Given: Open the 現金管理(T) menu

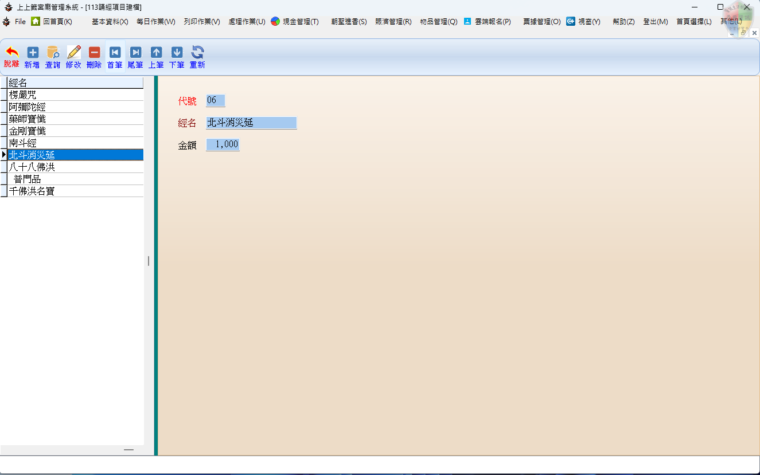Looking at the screenshot, I should tap(295, 22).
